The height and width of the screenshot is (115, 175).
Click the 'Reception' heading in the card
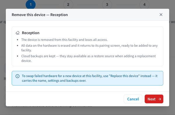tap(31, 33)
